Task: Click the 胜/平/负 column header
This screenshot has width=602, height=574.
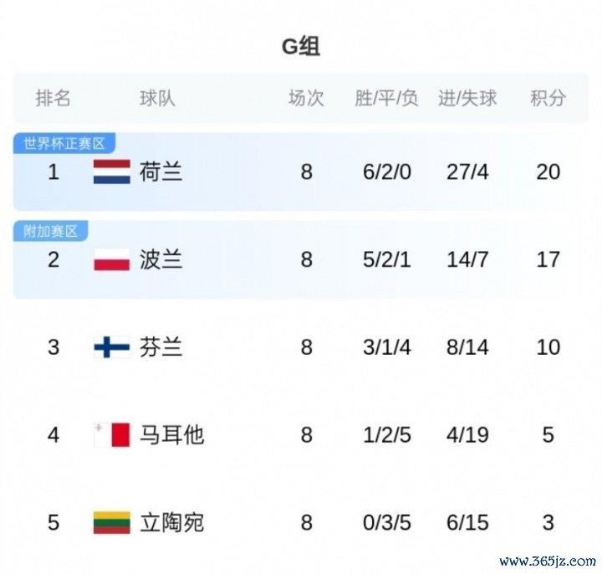Action: click(x=386, y=98)
